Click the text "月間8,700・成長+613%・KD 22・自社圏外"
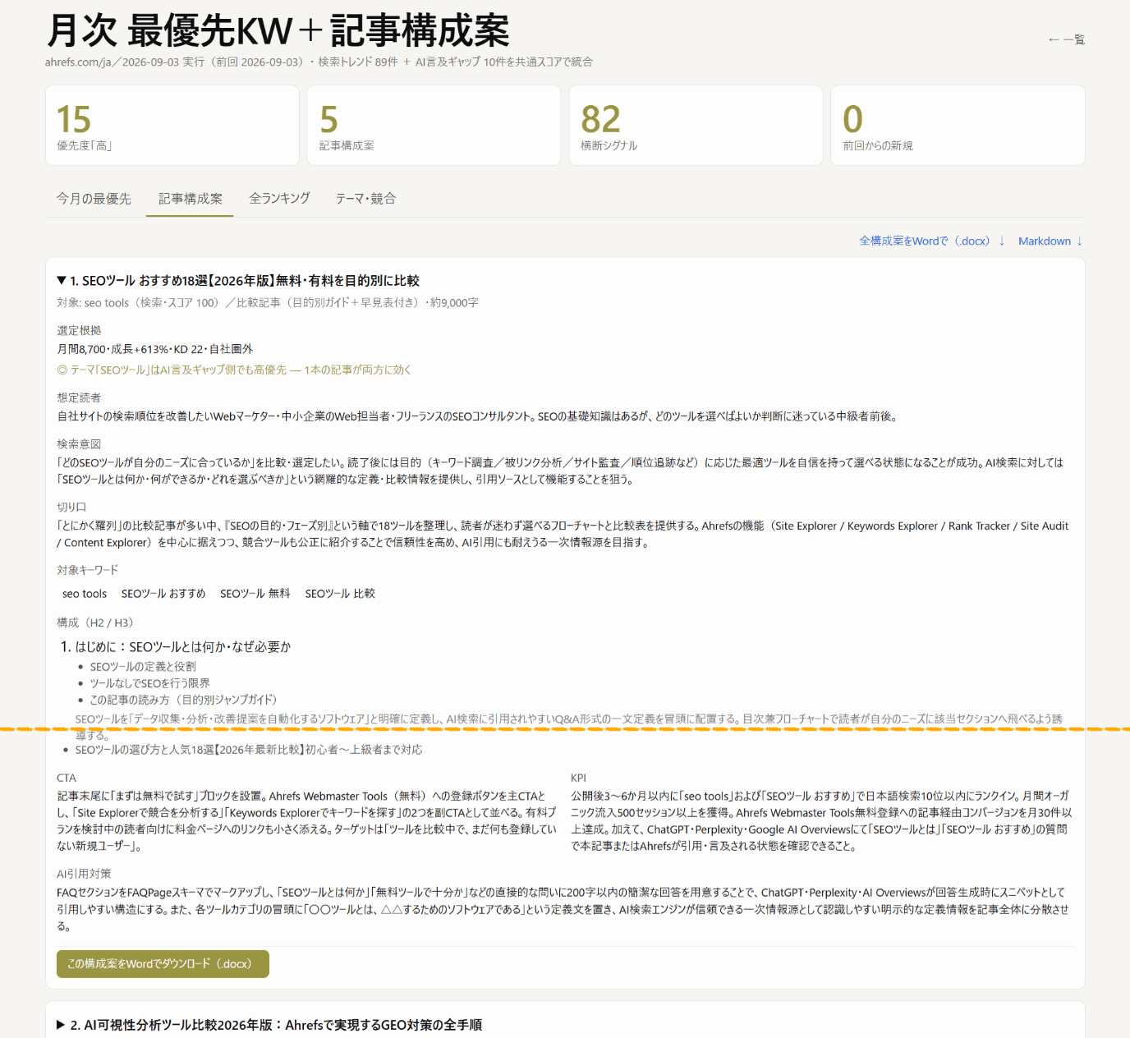Image resolution: width=1130 pixels, height=1038 pixels. tap(155, 349)
